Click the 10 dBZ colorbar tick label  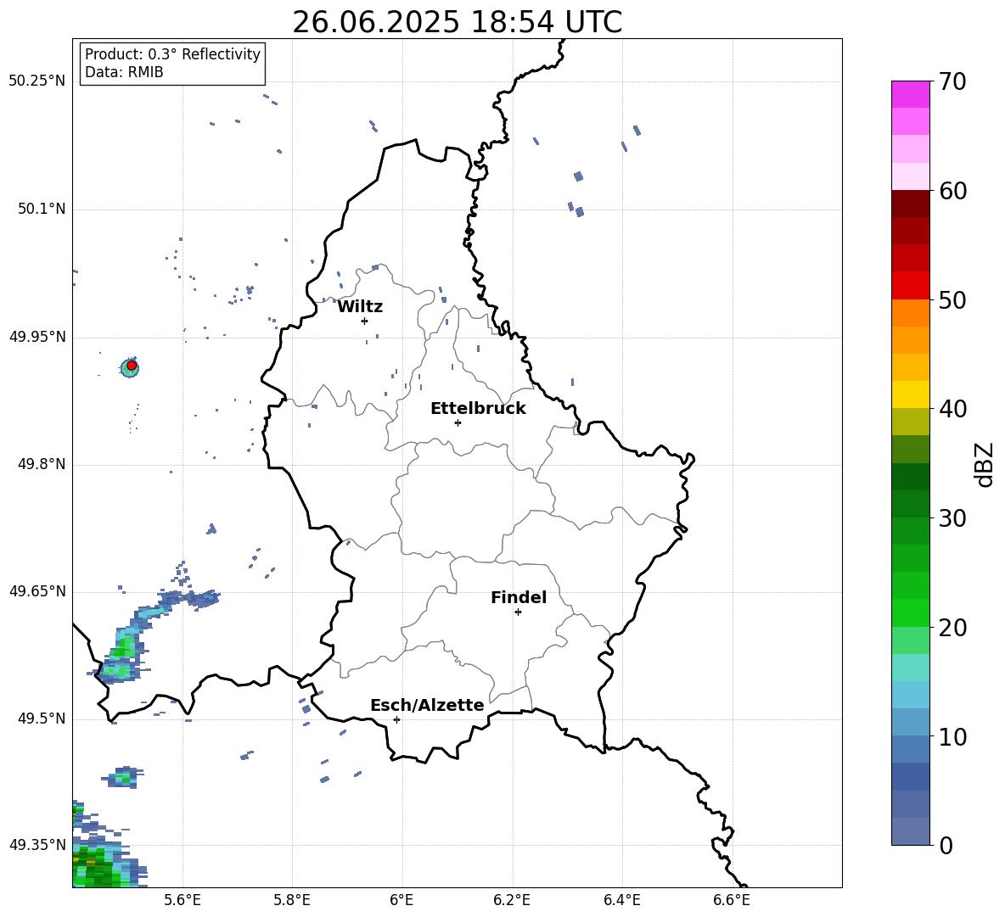[952, 736]
